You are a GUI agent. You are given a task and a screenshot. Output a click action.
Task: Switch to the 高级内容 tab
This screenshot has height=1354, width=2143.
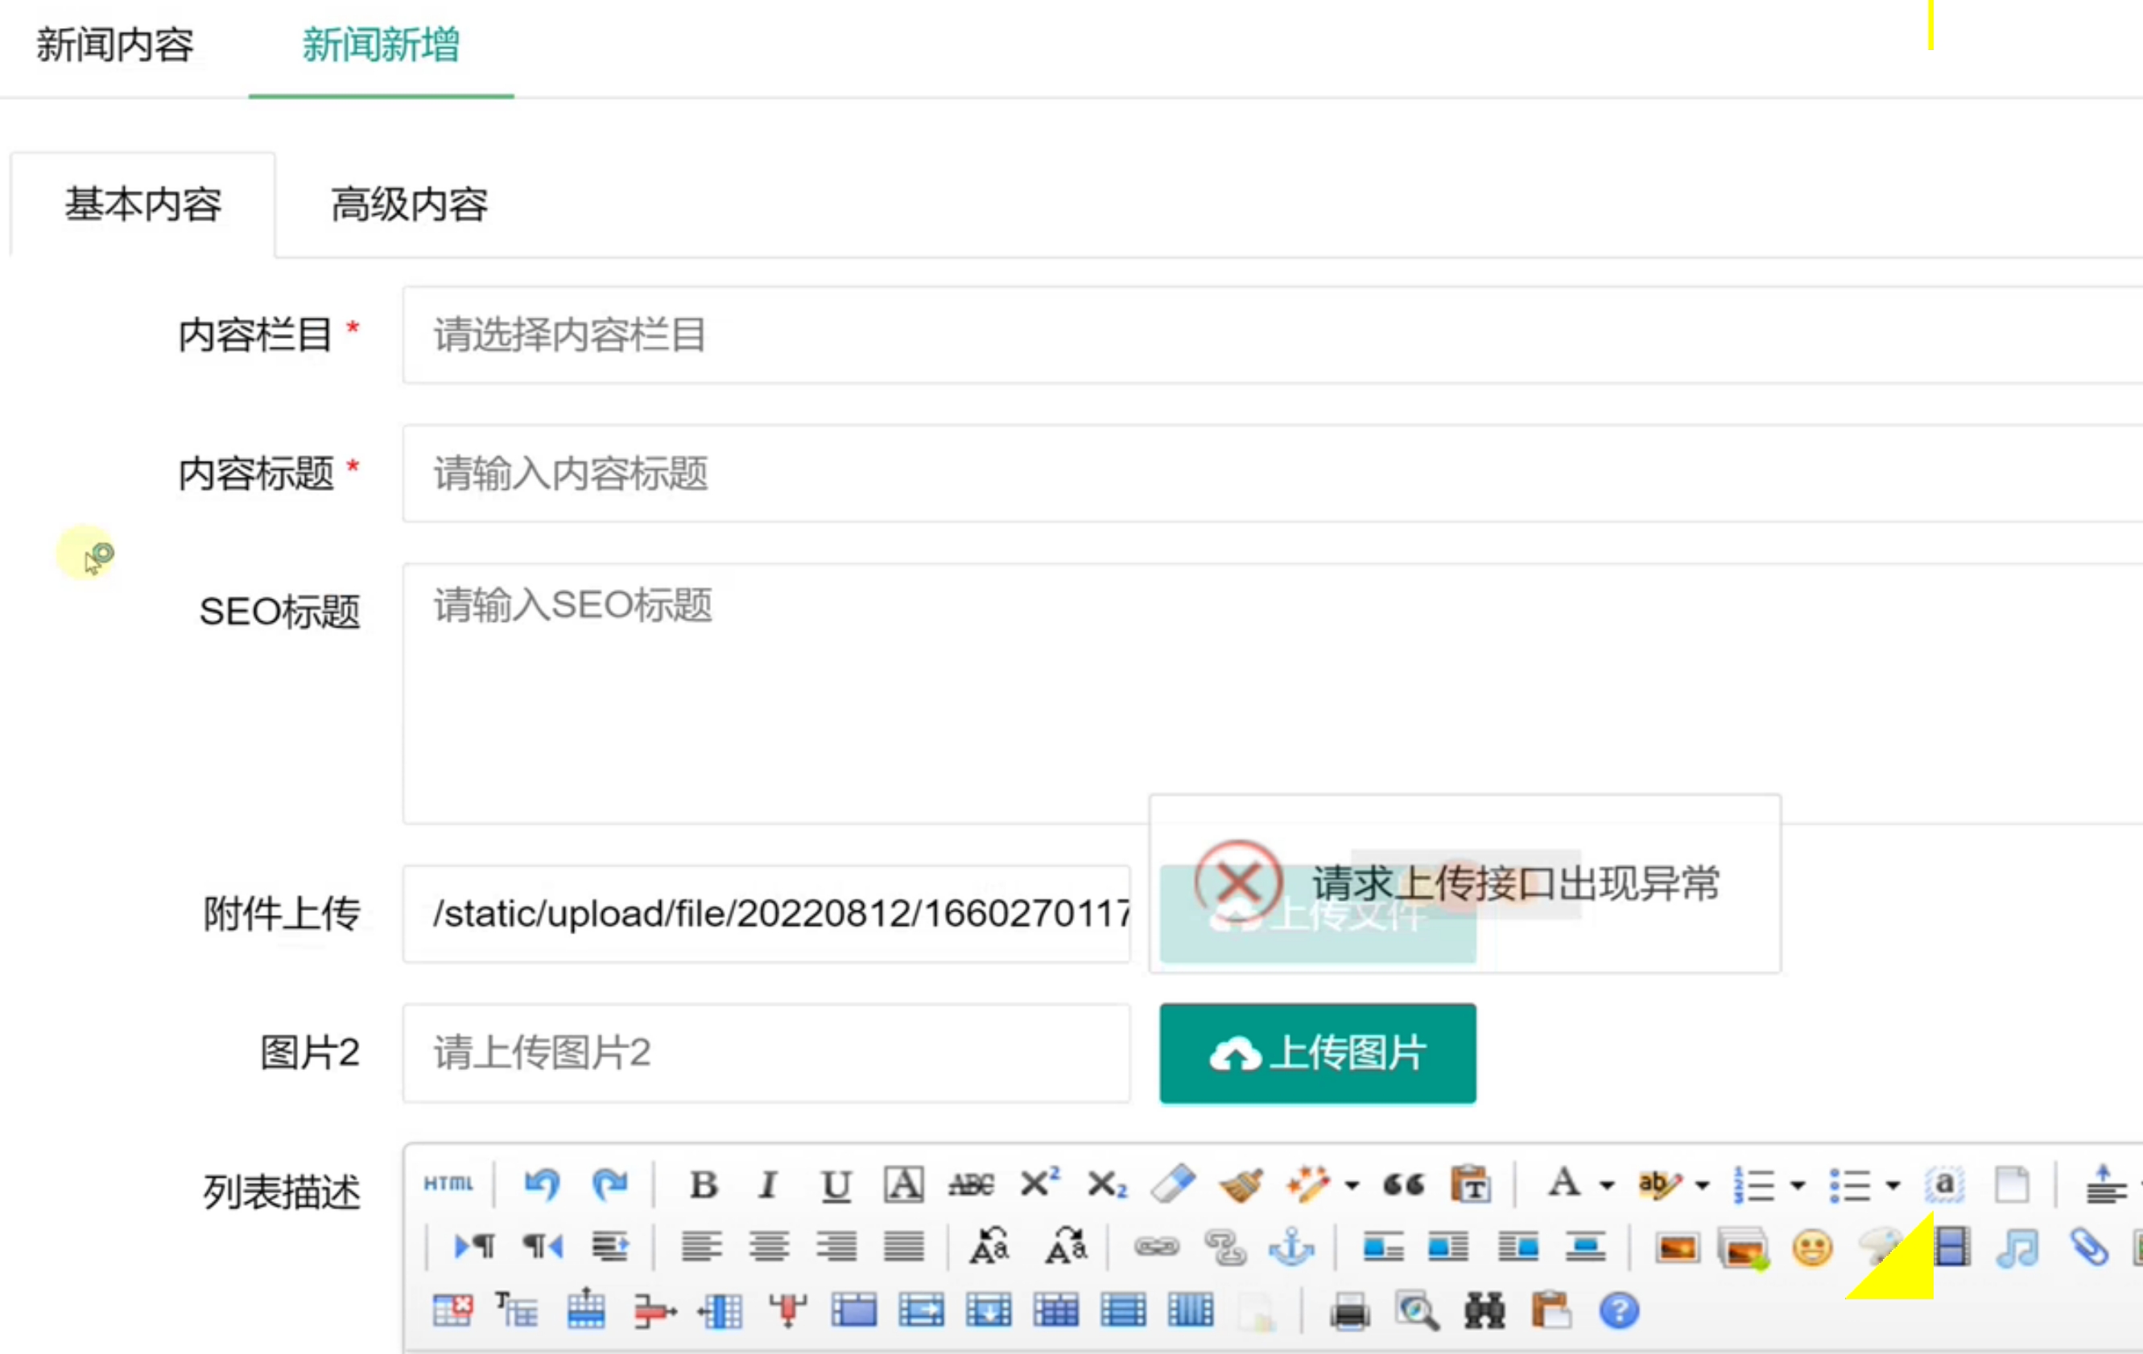410,204
